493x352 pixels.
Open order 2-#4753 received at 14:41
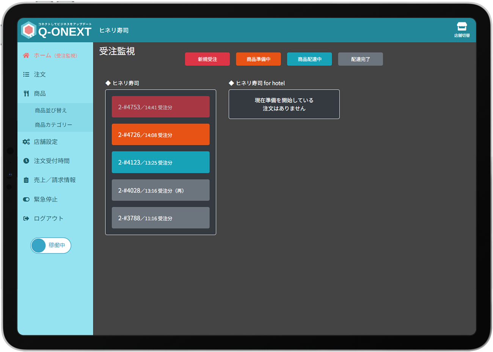click(160, 107)
